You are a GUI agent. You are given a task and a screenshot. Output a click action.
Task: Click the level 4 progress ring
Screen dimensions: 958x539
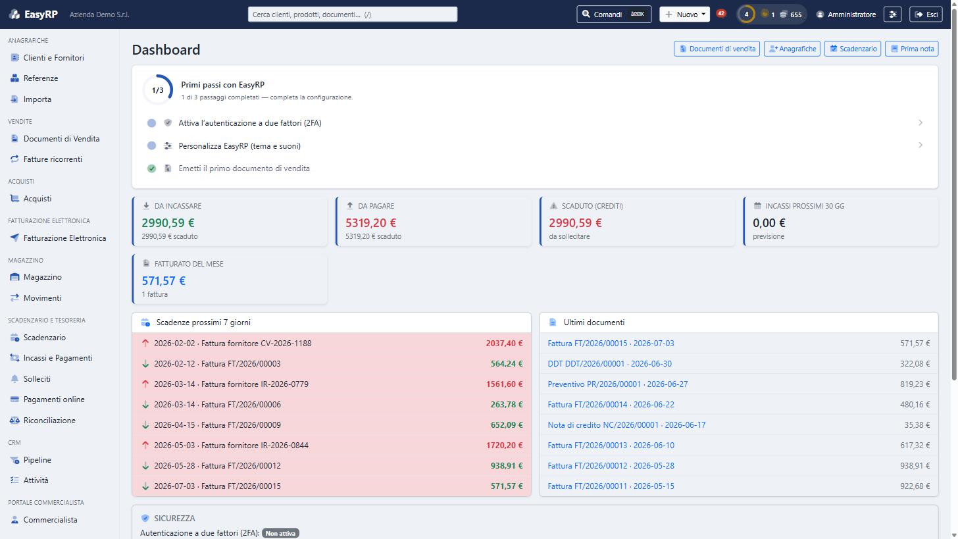point(746,14)
